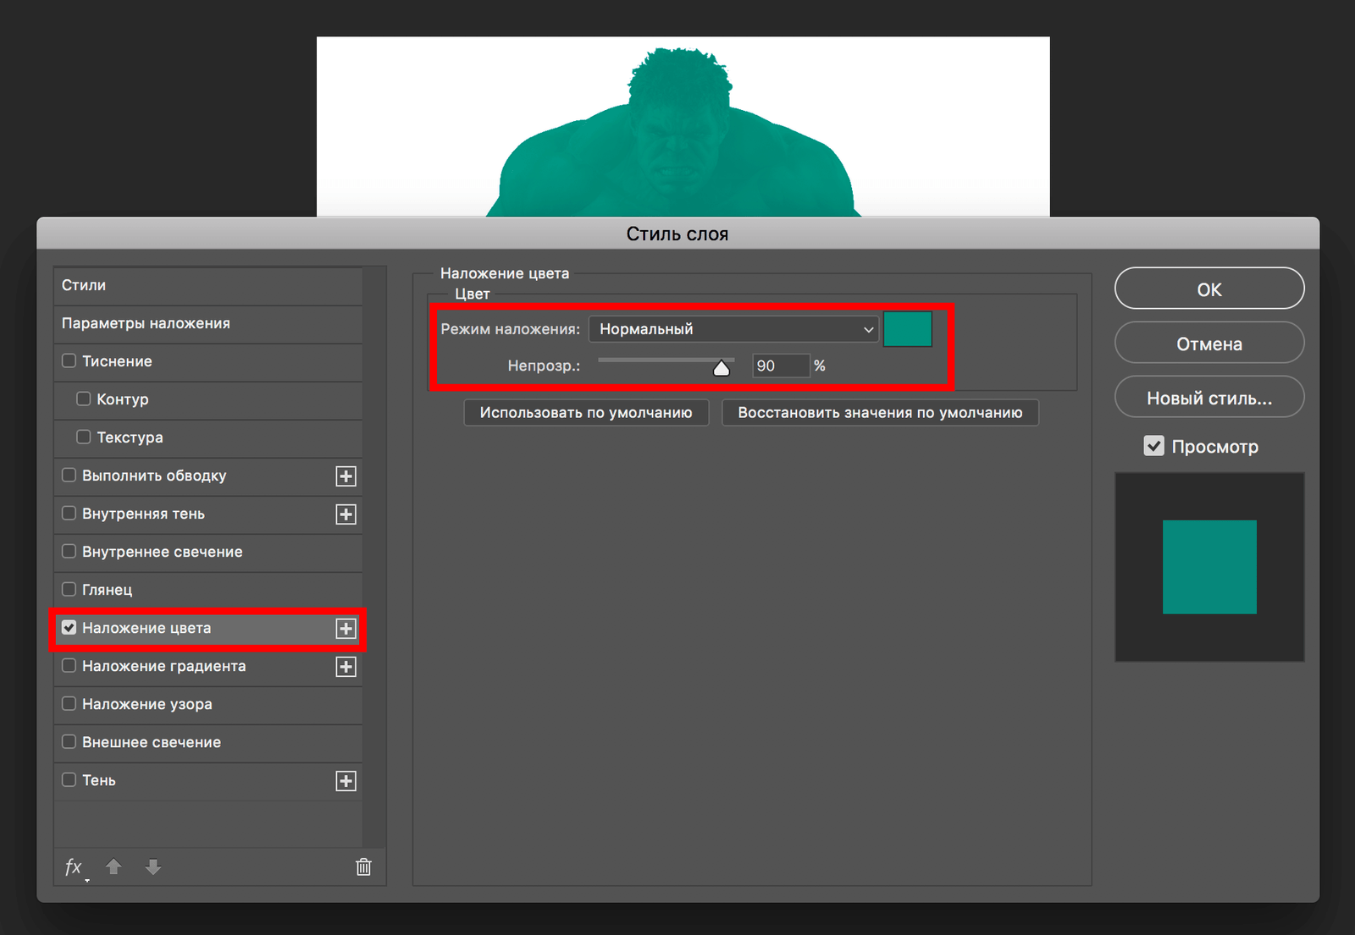Open the Режим наложения dropdown
The image size is (1355, 935).
coord(733,329)
